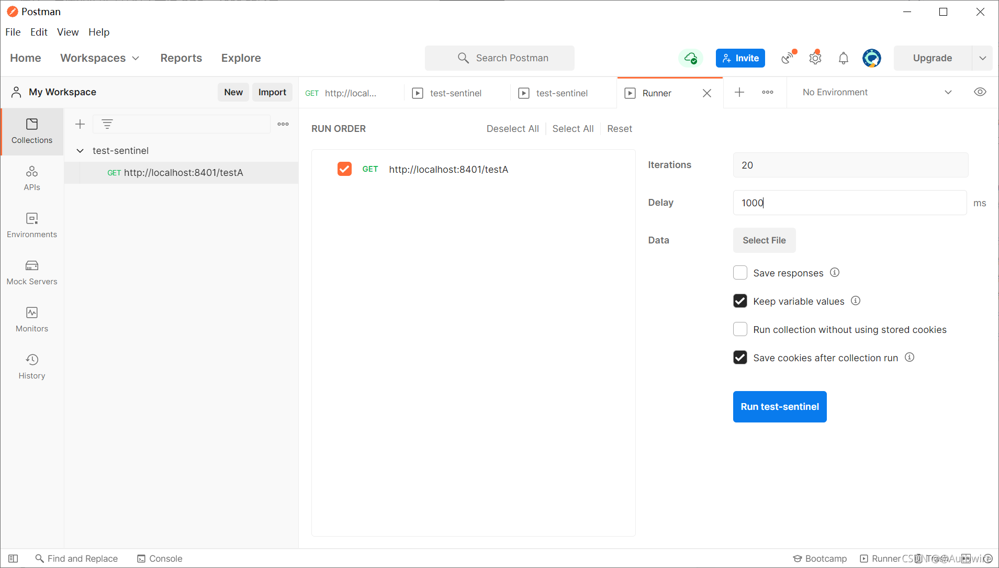Screen dimensions: 999x568
Task: Expand the Workspaces dropdown
Action: pos(99,58)
